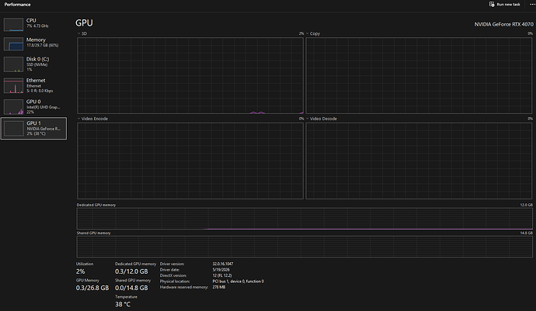
Task: Click the Dedicated GPU memory 0.3/12.0 GB value
Action: tap(131, 271)
